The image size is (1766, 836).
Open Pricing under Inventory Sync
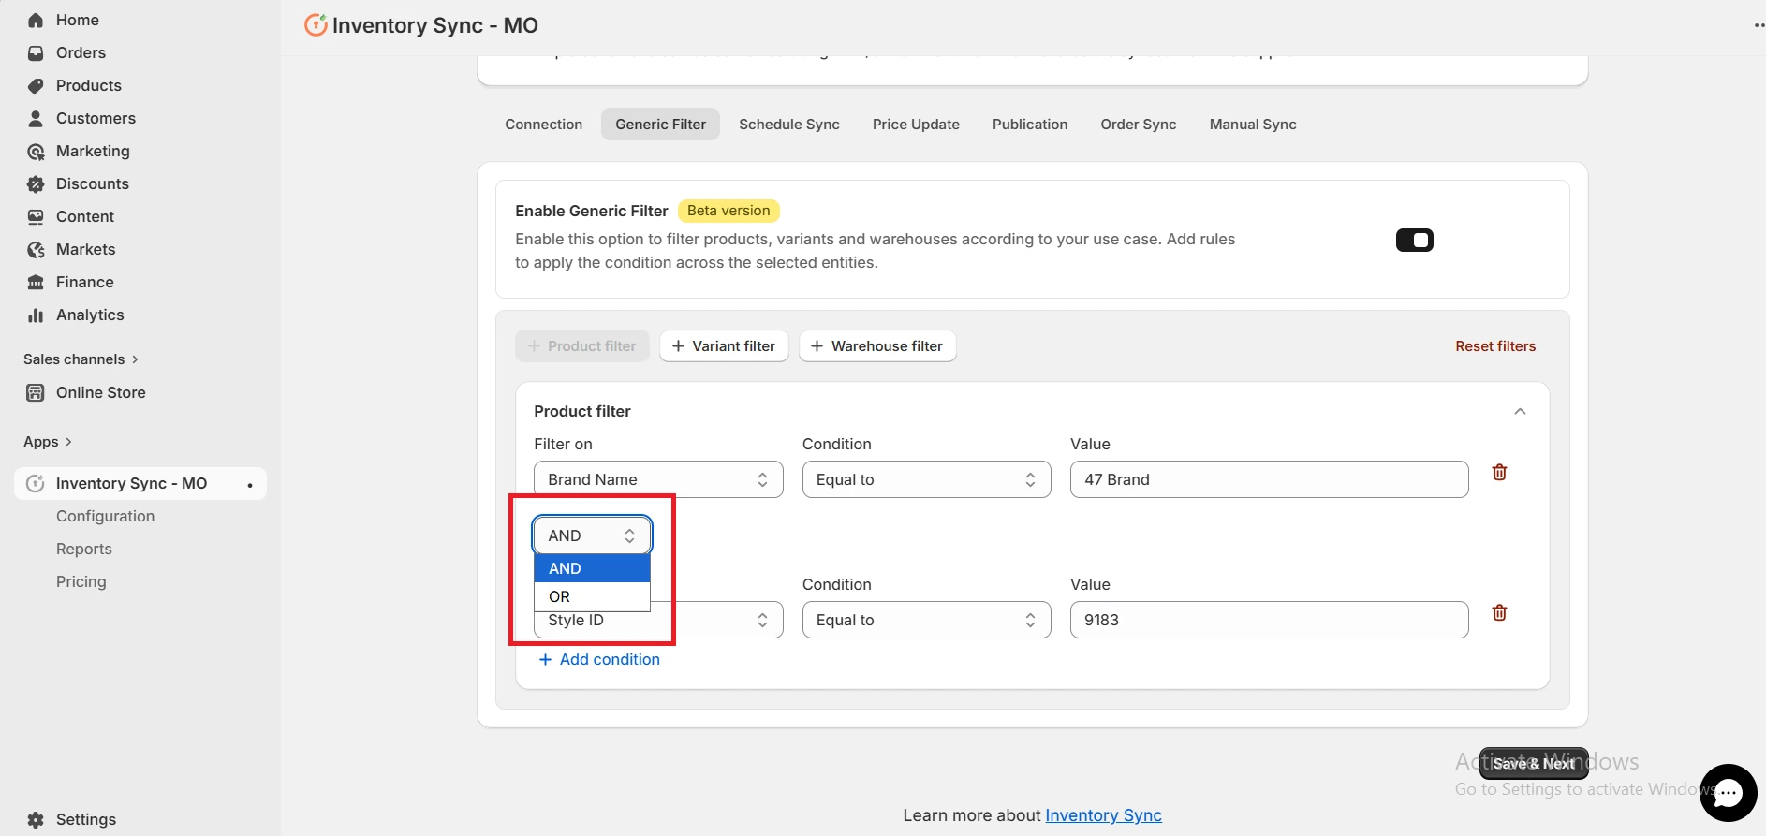click(x=81, y=582)
